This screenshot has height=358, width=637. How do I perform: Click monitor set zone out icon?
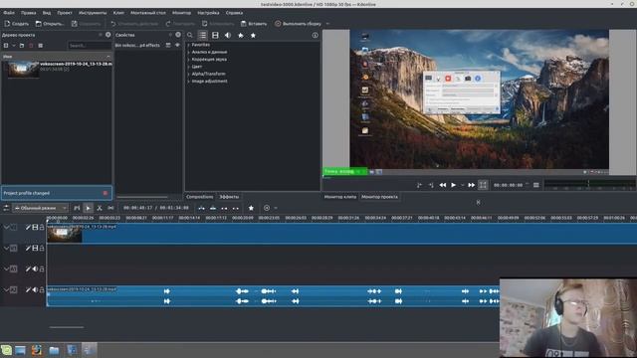pyautogui.click(x=431, y=185)
